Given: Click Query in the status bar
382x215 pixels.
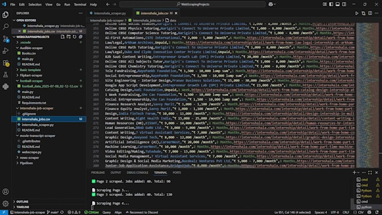Looking at the screenshot, I should tap(107, 212).
